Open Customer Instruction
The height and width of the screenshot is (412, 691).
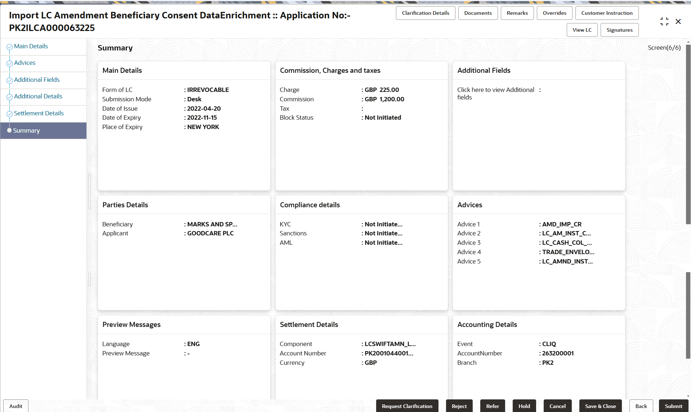coord(607,13)
